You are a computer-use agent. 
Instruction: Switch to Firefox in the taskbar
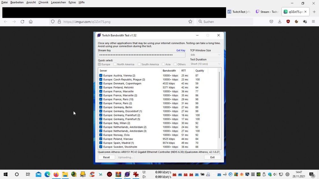56,174
